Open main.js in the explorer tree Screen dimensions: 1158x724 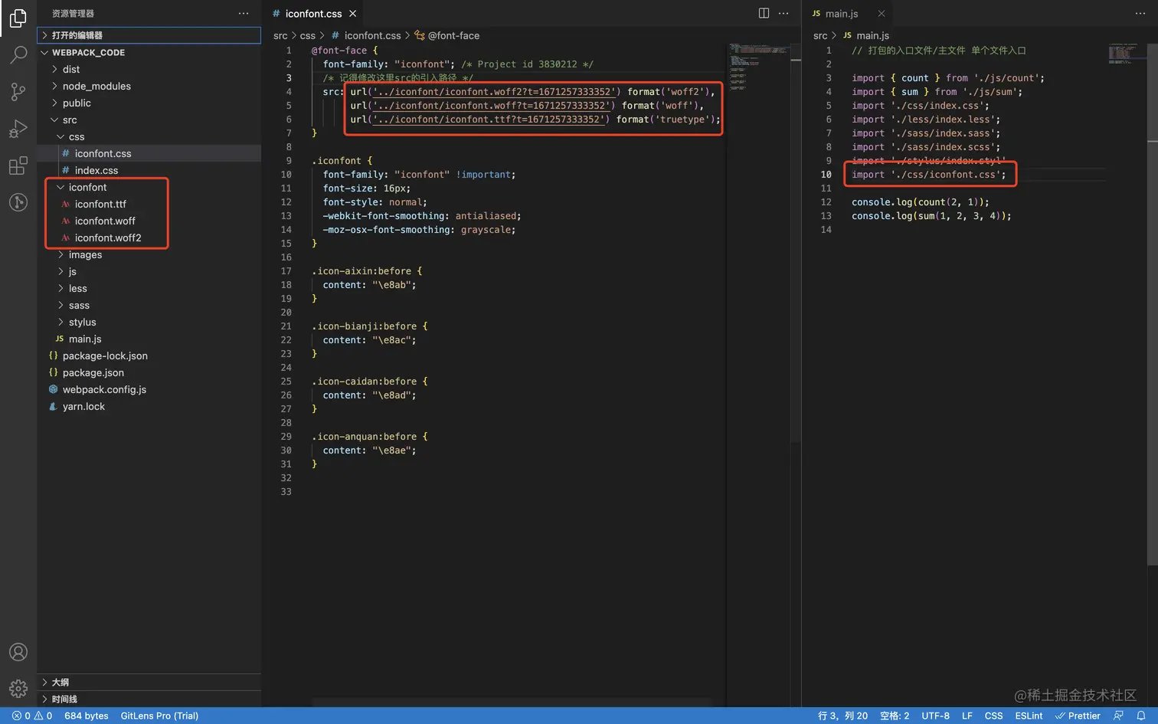[x=85, y=339]
